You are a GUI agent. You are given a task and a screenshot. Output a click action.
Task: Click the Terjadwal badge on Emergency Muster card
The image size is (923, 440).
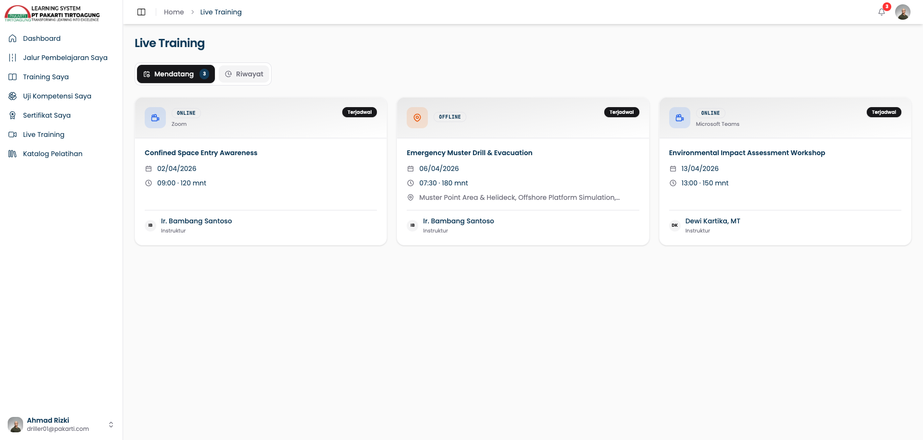pos(622,112)
